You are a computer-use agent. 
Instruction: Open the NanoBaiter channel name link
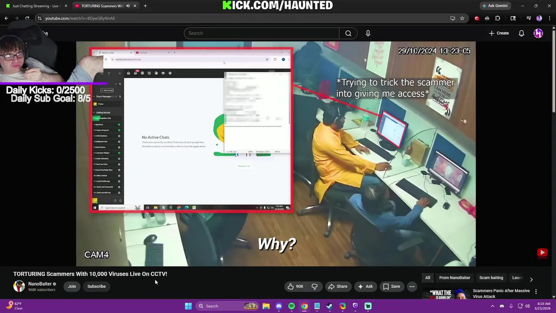(40, 284)
